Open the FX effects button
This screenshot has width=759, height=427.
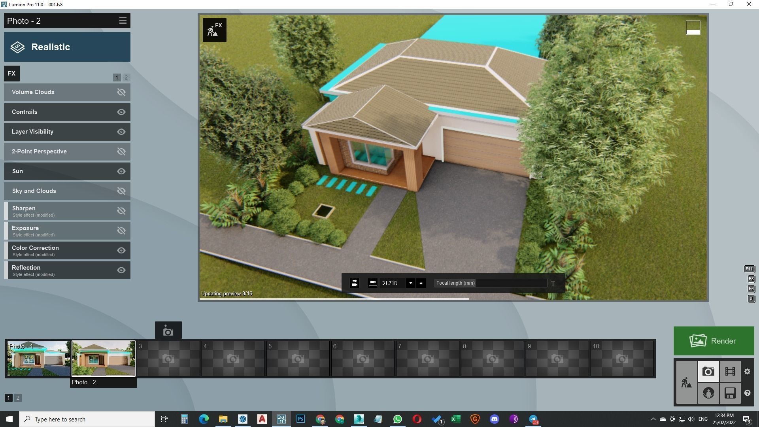12,74
